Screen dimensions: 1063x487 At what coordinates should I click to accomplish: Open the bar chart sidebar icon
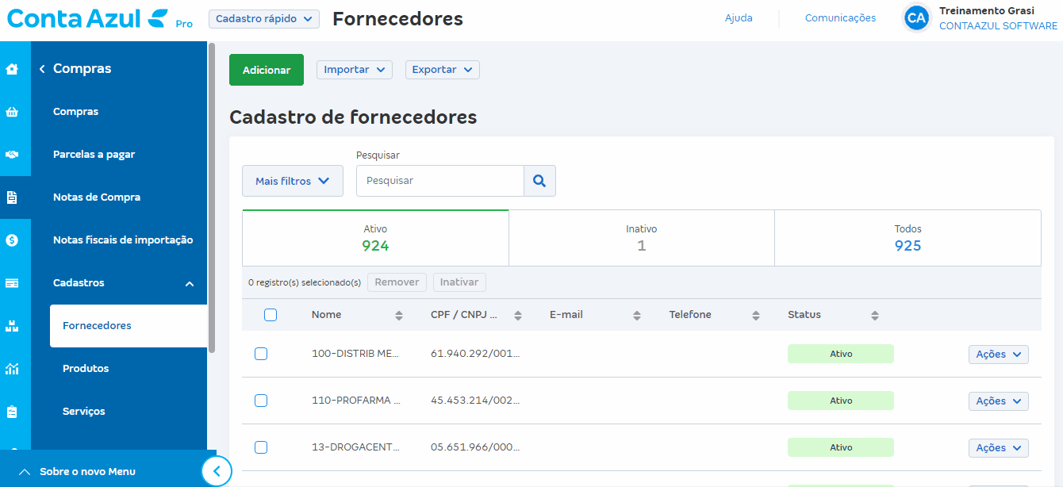point(12,369)
